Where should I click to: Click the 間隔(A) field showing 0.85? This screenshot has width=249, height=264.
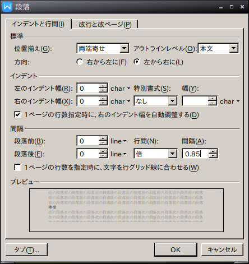pyautogui.click(x=195, y=154)
